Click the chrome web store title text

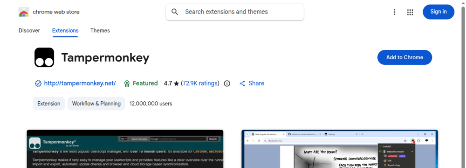56,12
